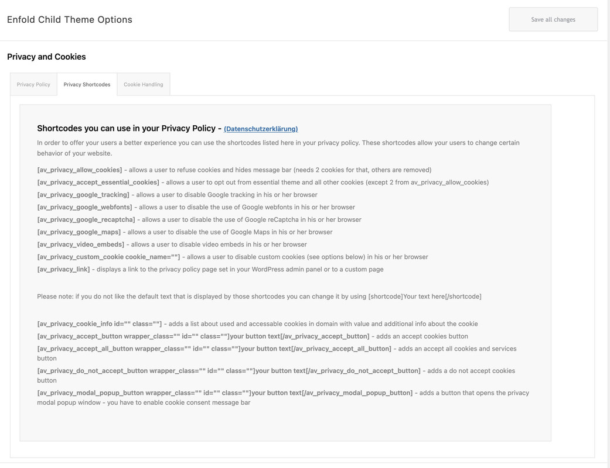
Task: Click the av_privacy_accept_button shortcode line
Action: [x=253, y=336]
